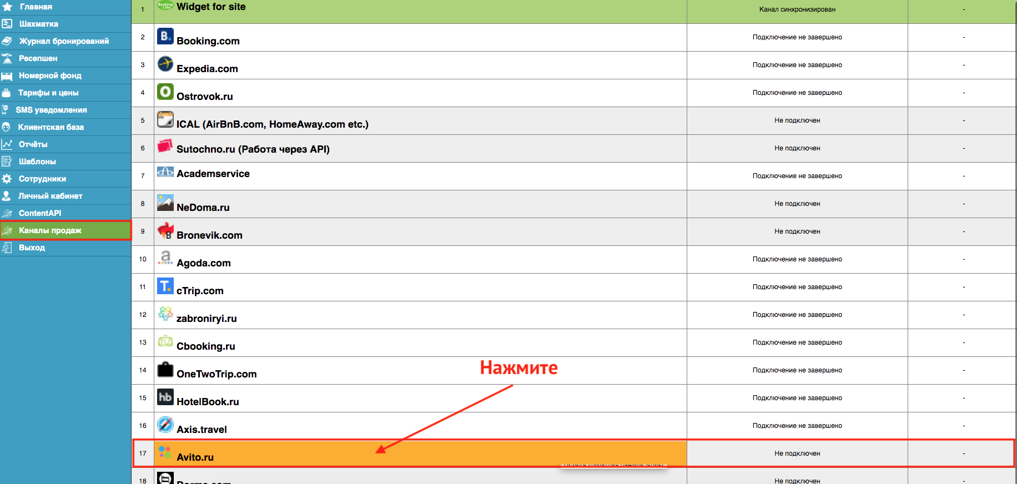Viewport: 1017px width, 484px height.
Task: Open the ContentAPI sidebar item
Action: point(40,213)
